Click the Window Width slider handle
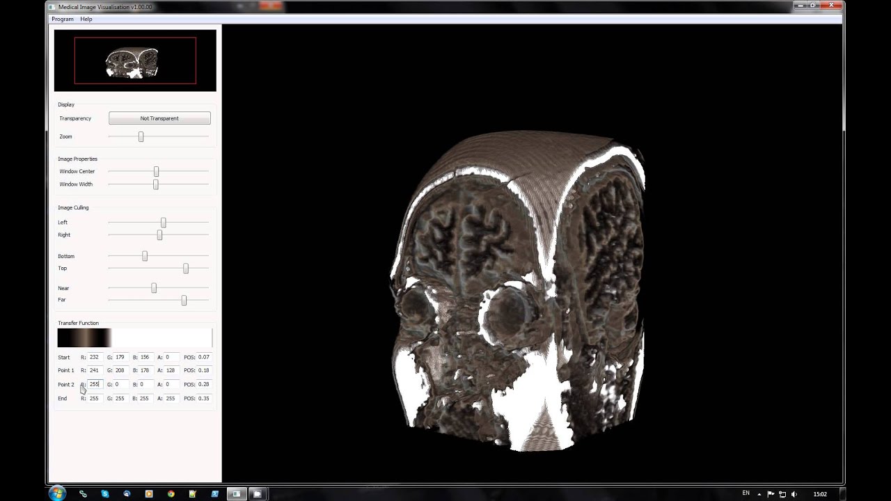This screenshot has width=891, height=501. click(155, 184)
